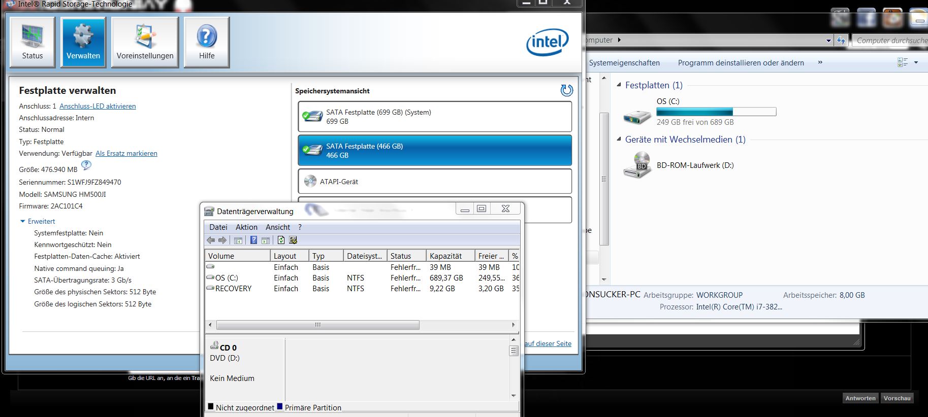Open the Datei menu in Datenträgerverwaltung
928x417 pixels.
(218, 227)
